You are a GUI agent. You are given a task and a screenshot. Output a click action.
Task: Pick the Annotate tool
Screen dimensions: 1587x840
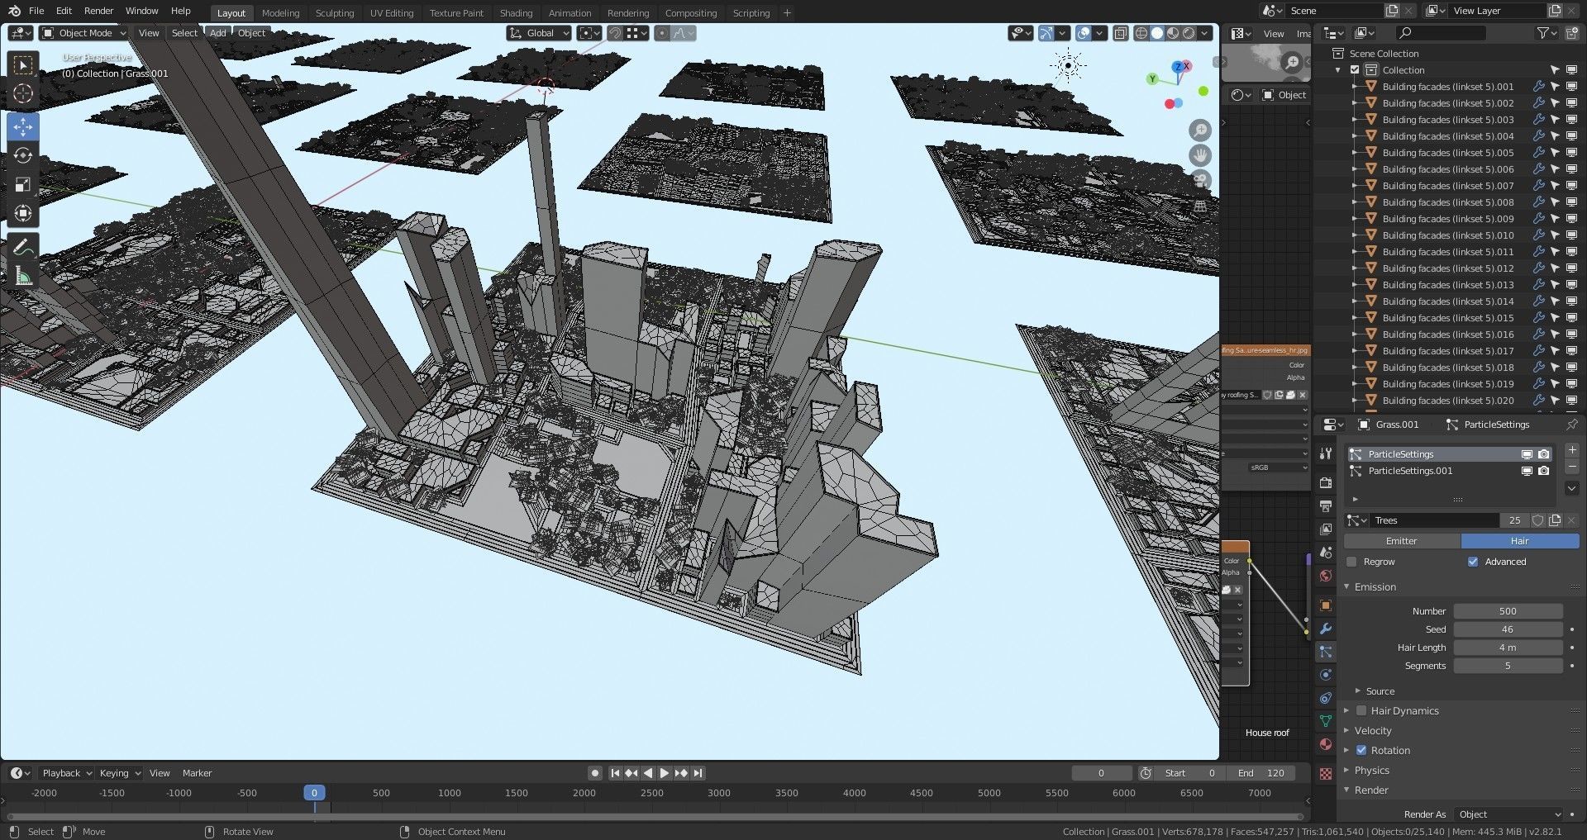[x=23, y=246]
